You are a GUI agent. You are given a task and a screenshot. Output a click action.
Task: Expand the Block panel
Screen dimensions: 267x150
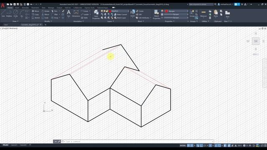[141, 21]
